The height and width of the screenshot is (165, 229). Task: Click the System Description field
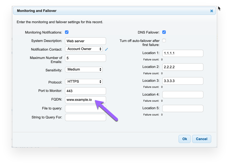[x=86, y=41]
